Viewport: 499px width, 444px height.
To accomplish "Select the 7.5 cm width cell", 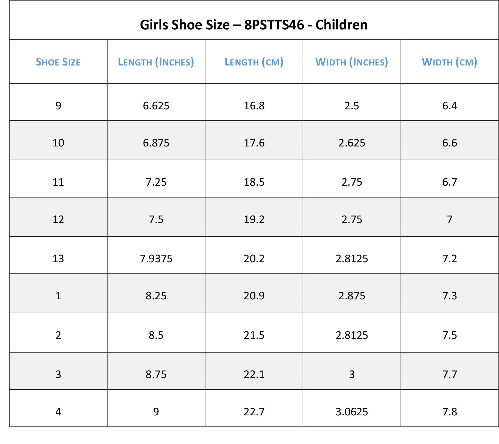I will click(450, 335).
